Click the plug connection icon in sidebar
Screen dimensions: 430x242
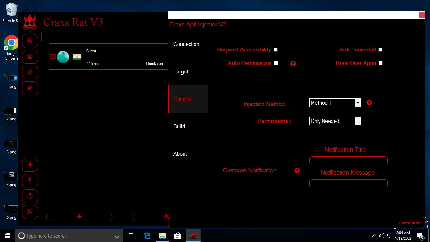(x=30, y=88)
